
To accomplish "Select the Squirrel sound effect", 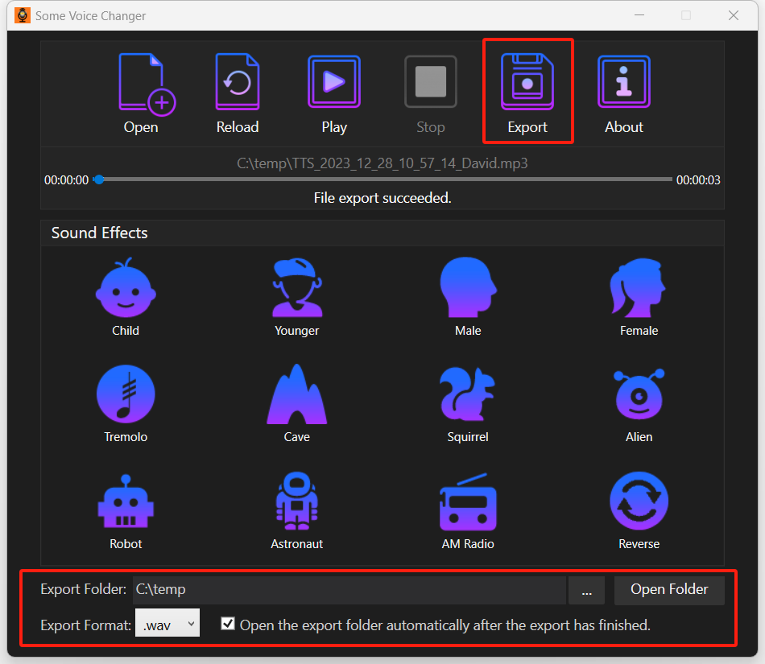I will pyautogui.click(x=468, y=402).
